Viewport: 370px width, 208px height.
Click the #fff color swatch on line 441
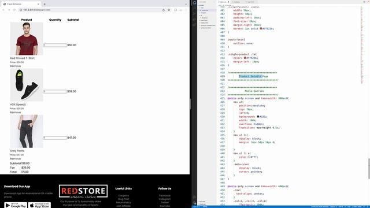pyautogui.click(x=249, y=157)
